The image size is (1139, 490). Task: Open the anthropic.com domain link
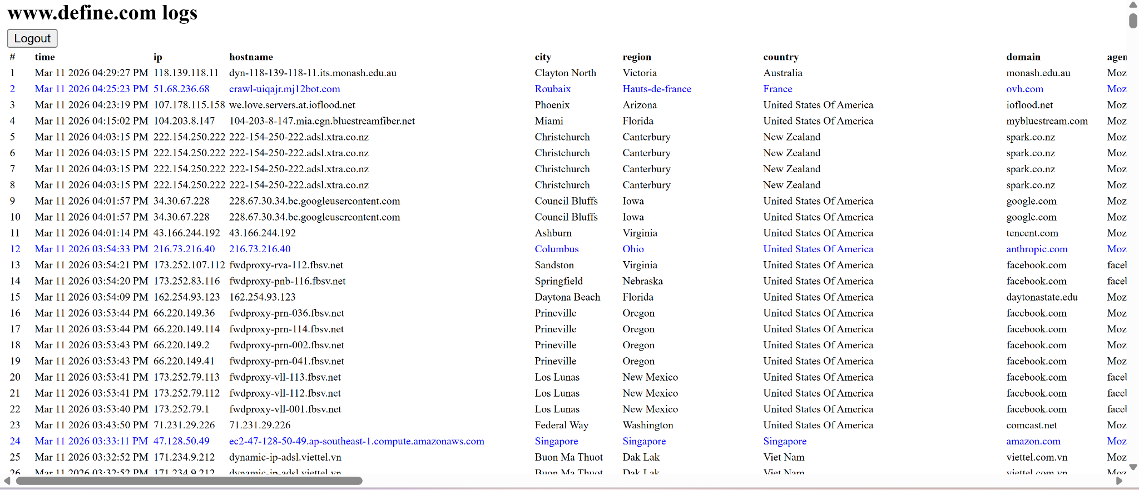(x=1037, y=249)
